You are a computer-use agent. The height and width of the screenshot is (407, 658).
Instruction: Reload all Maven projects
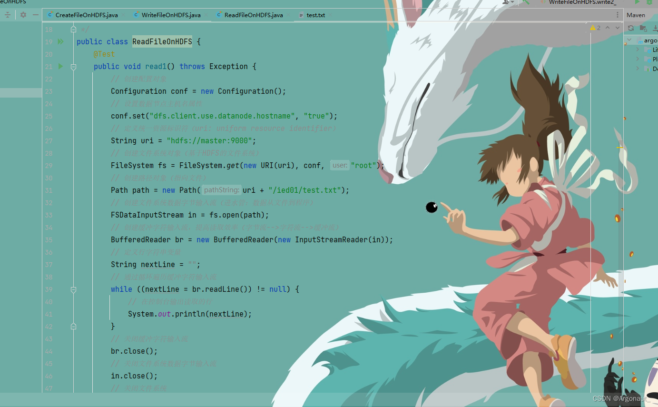coord(631,28)
